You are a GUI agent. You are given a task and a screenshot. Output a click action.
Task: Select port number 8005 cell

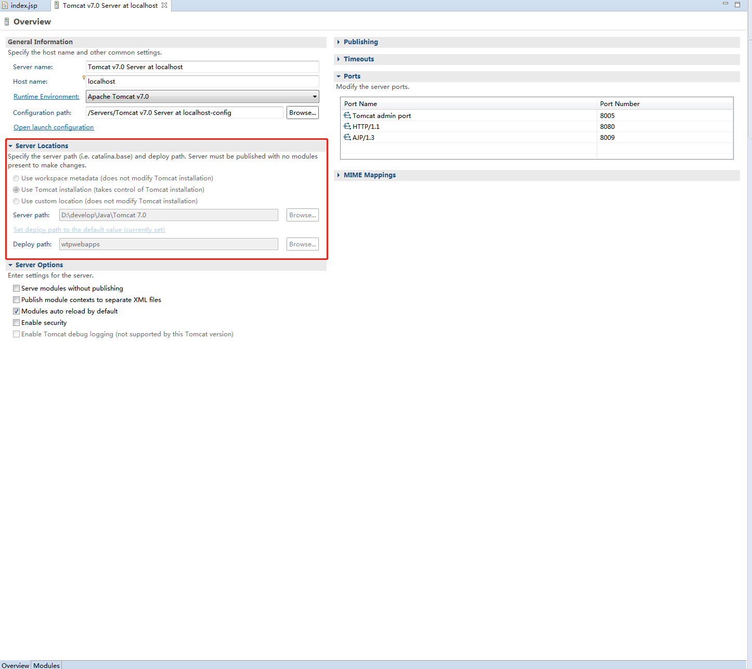607,115
